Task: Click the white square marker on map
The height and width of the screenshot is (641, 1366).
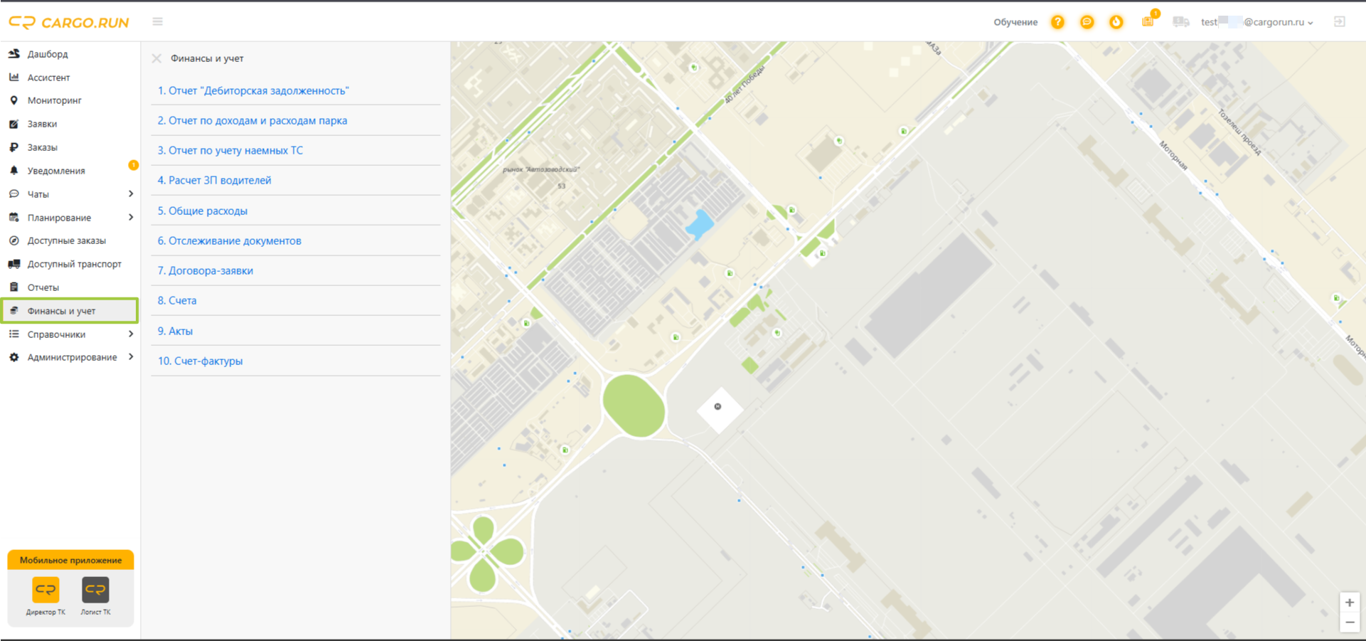Action: 719,409
